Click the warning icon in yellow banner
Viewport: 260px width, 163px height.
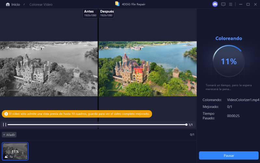(6, 114)
